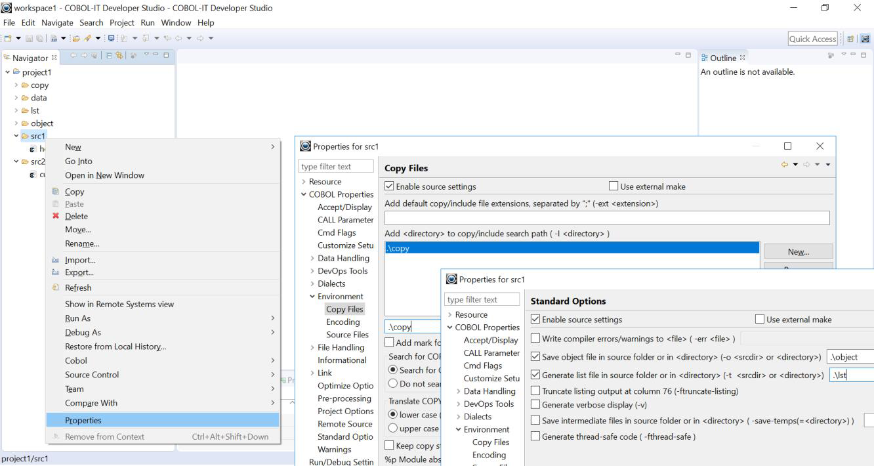Collapse the project1 tree node

8,72
